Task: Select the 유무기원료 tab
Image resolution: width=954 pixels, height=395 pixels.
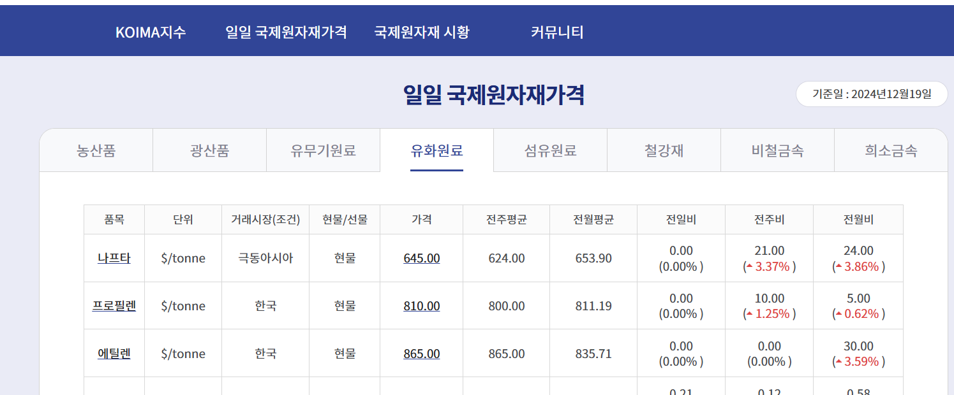Action: pyautogui.click(x=323, y=151)
